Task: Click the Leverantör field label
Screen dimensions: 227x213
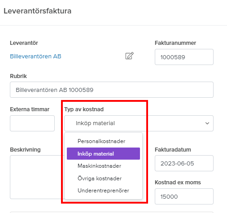Action: tap(24, 43)
